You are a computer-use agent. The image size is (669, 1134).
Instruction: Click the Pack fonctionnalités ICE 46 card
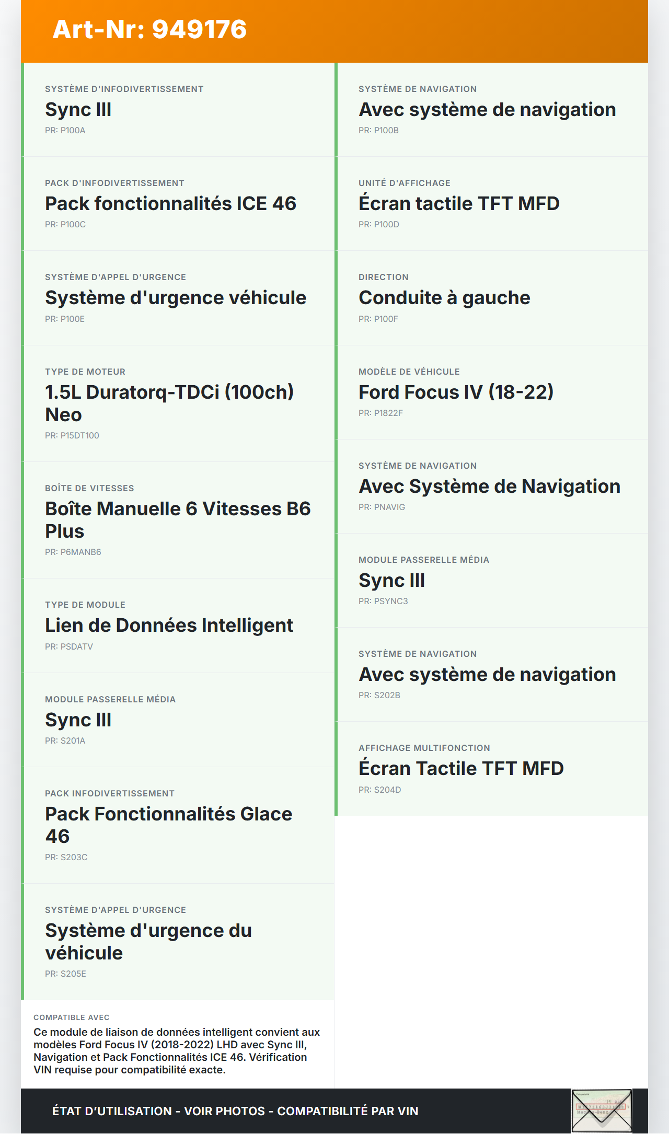click(178, 204)
